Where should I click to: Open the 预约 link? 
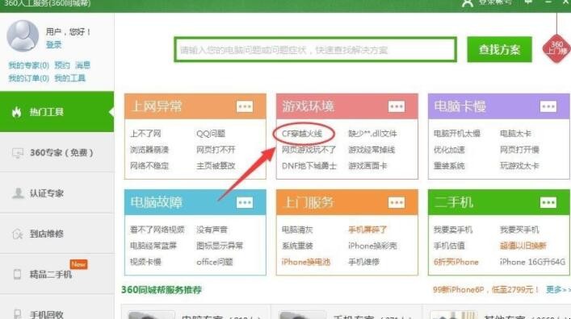(62, 65)
